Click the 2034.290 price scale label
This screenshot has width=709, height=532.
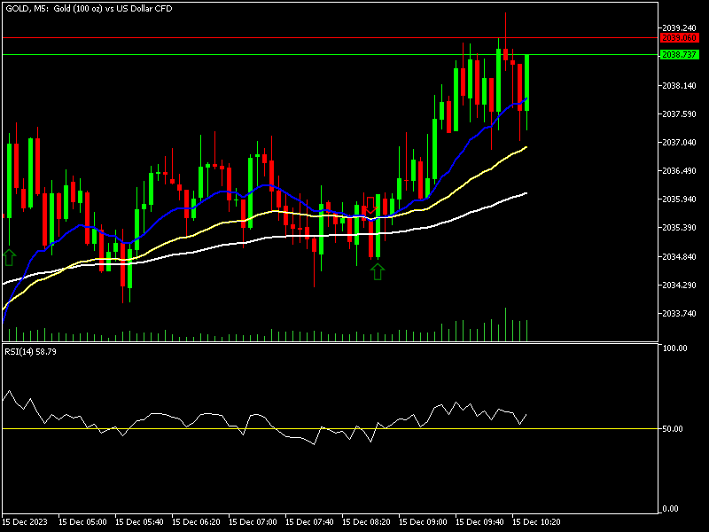point(678,286)
